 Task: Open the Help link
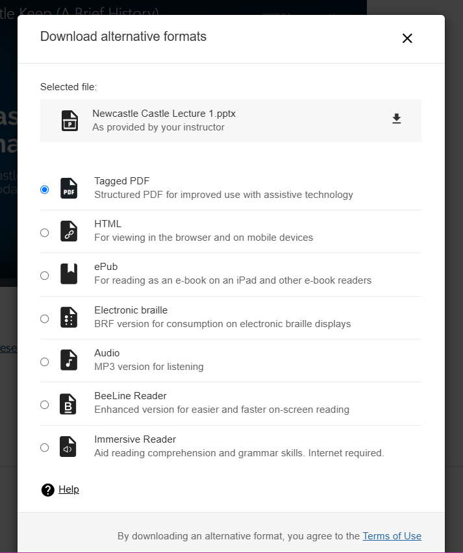coord(69,489)
